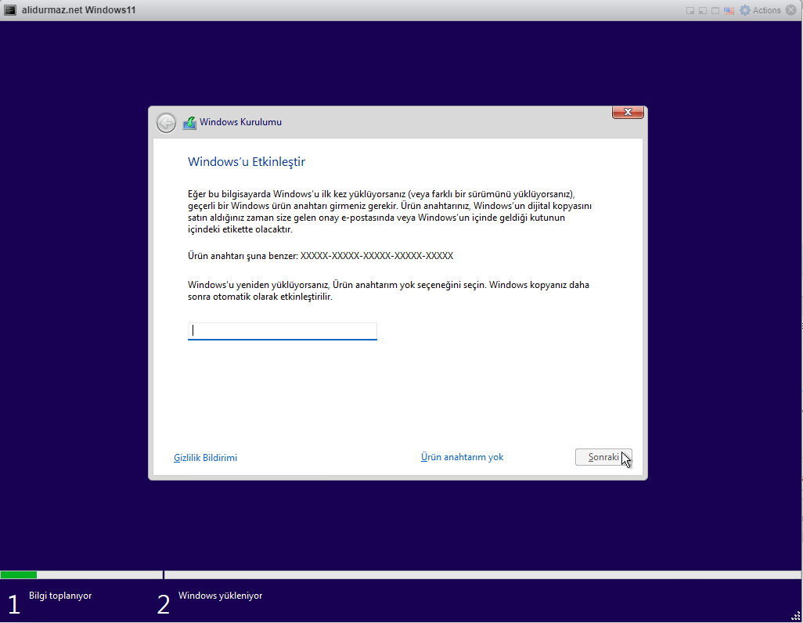Close the Windows Kurulumu dialog

[x=628, y=112]
